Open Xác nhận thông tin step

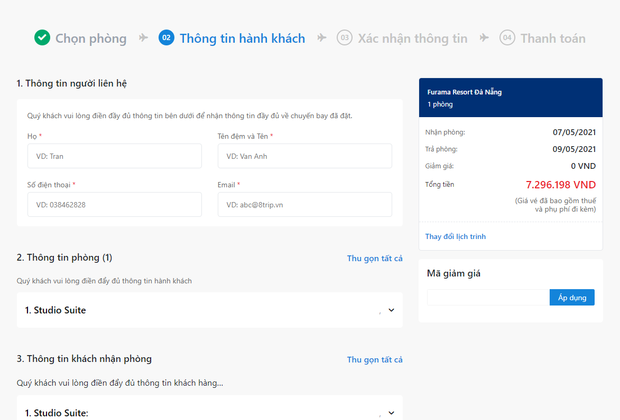412,39
